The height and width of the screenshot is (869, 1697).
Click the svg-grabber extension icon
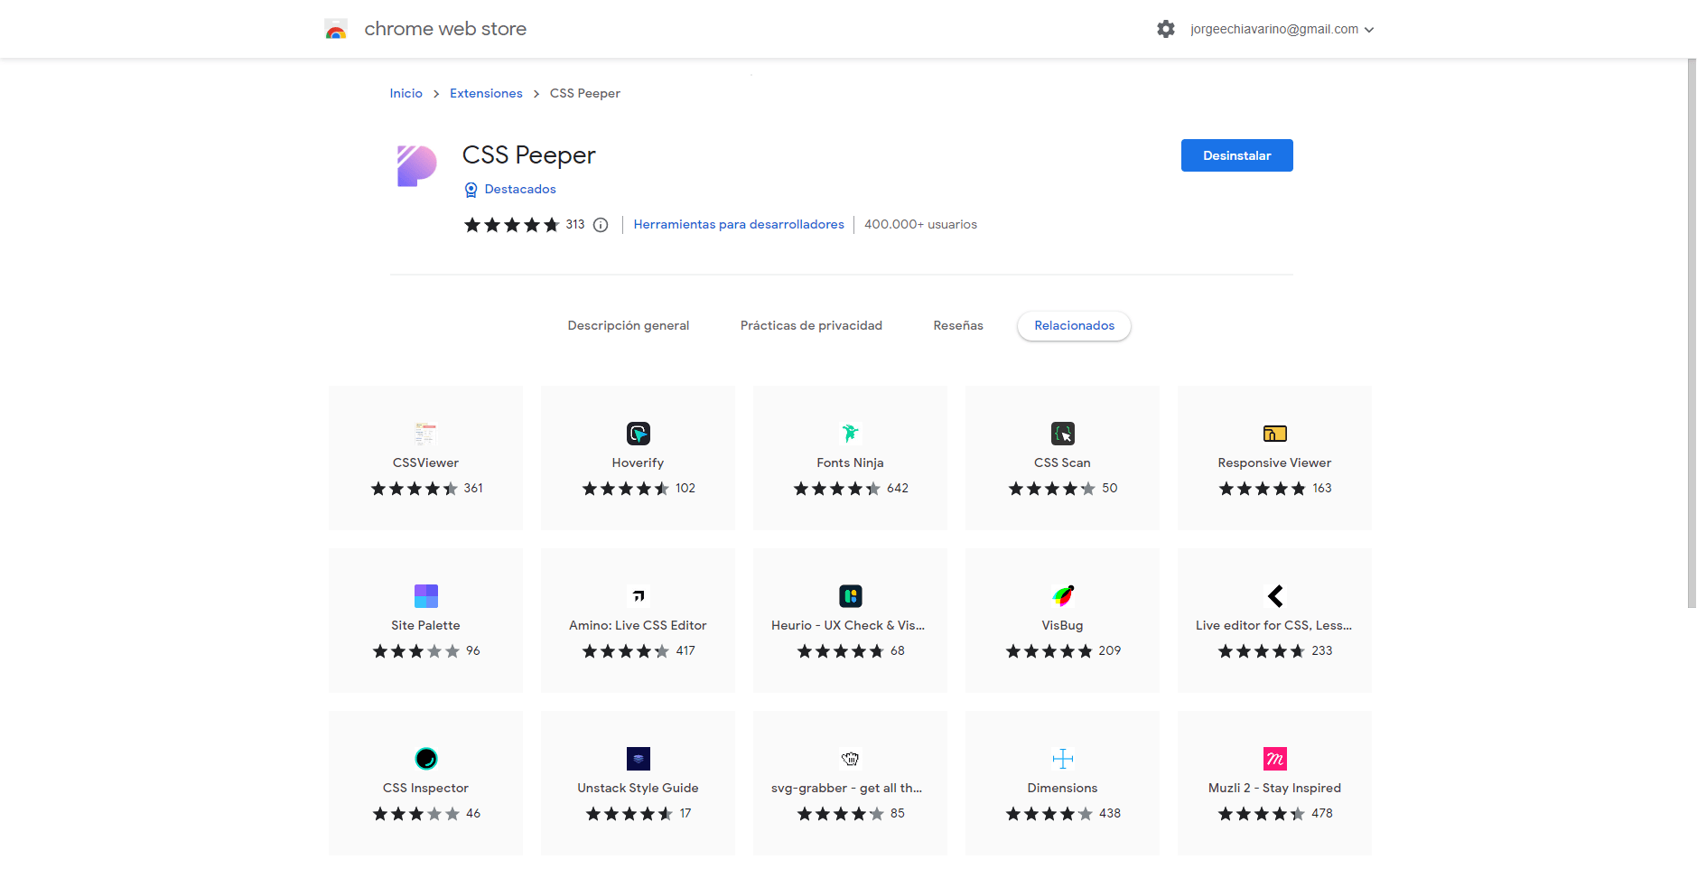[850, 759]
